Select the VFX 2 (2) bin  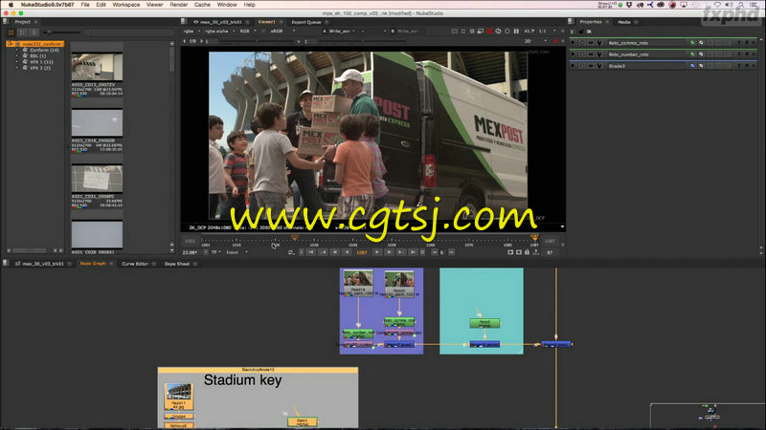point(40,68)
